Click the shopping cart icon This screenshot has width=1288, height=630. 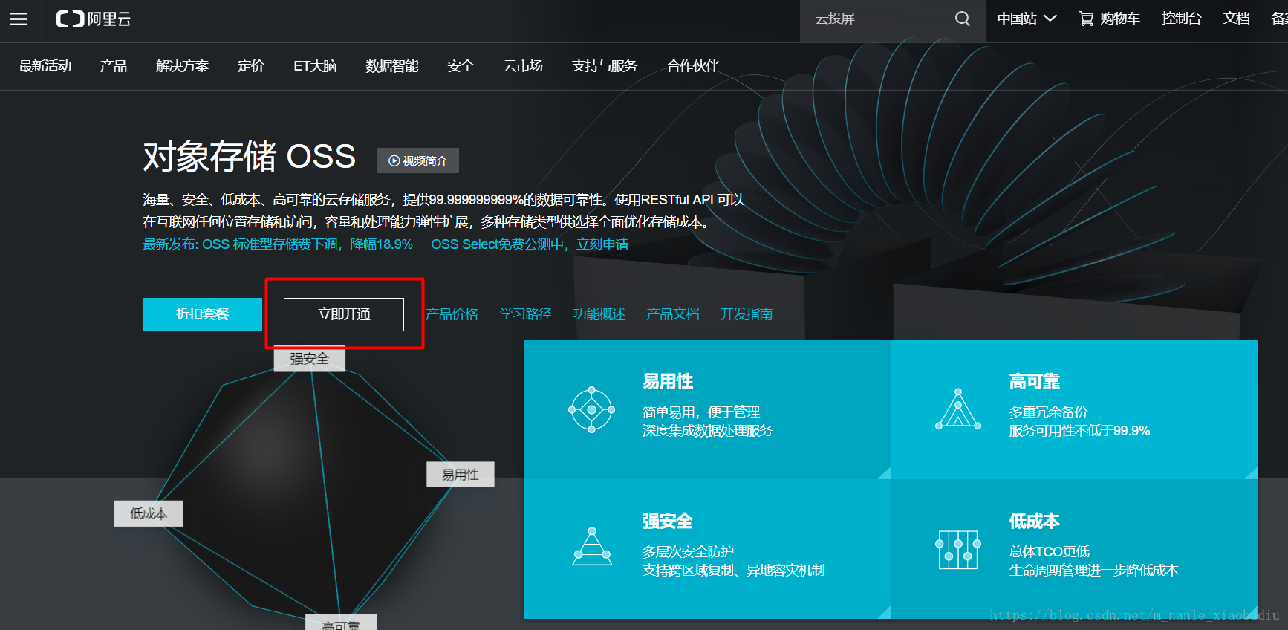click(1086, 19)
